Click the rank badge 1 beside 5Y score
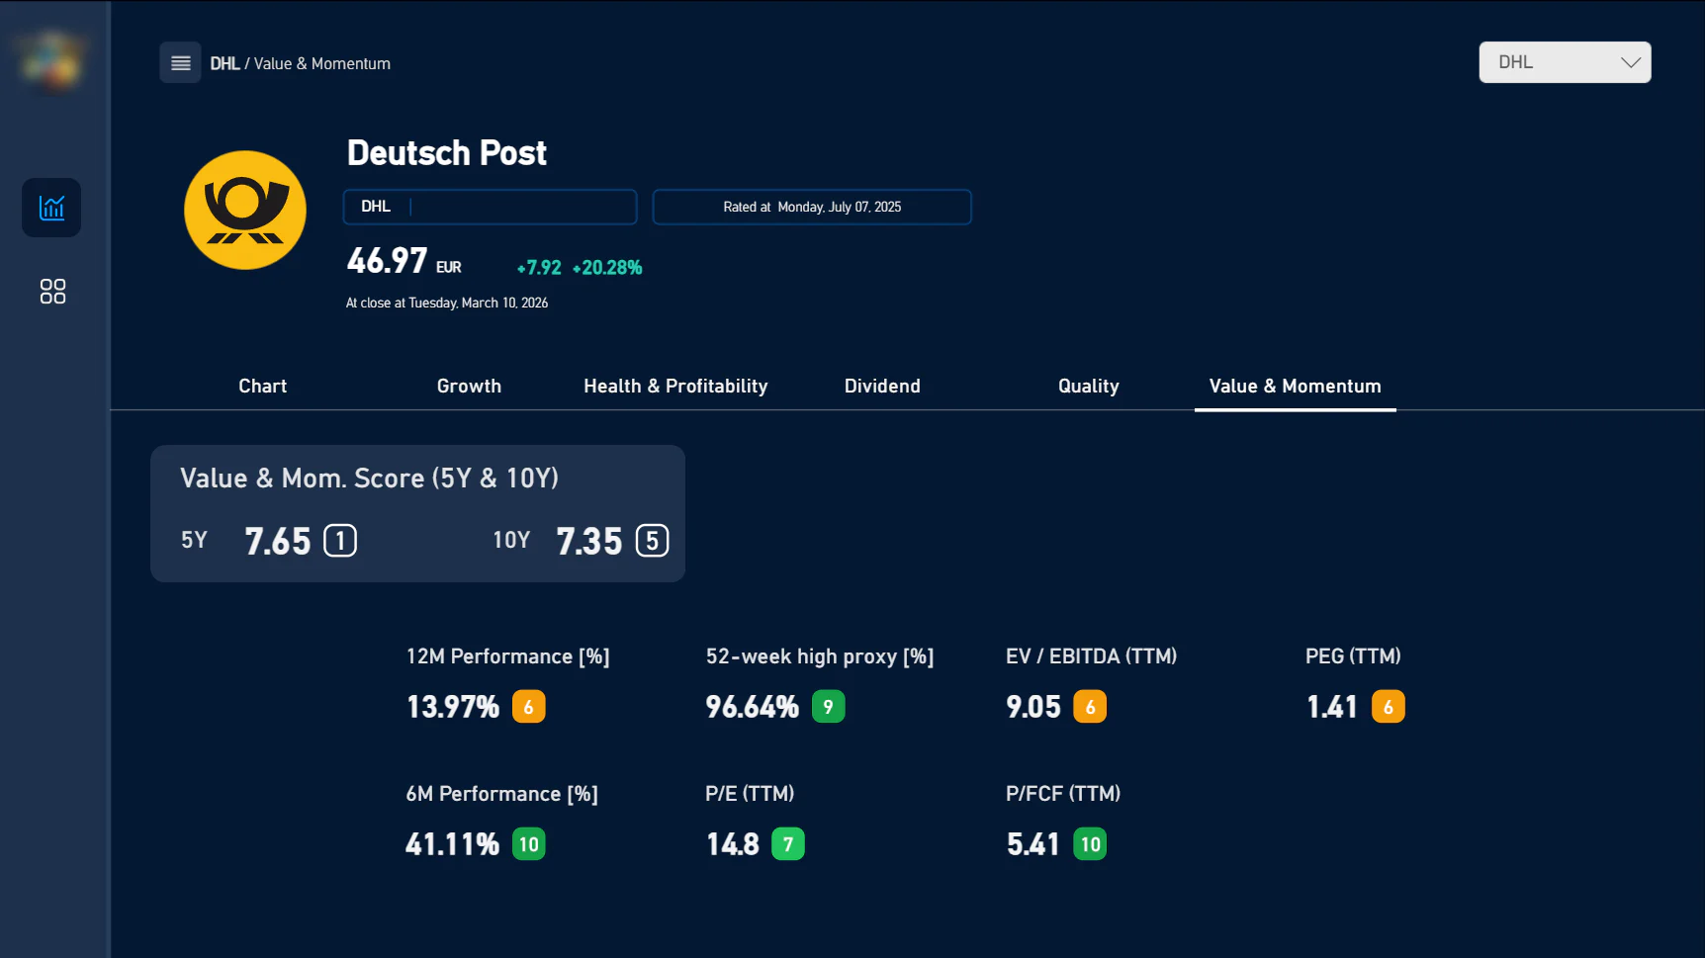Viewport: 1705px width, 958px height. click(x=340, y=541)
